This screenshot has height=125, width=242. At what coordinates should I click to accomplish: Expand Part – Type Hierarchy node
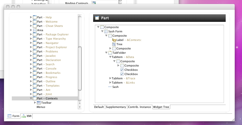pyautogui.click(x=31, y=39)
